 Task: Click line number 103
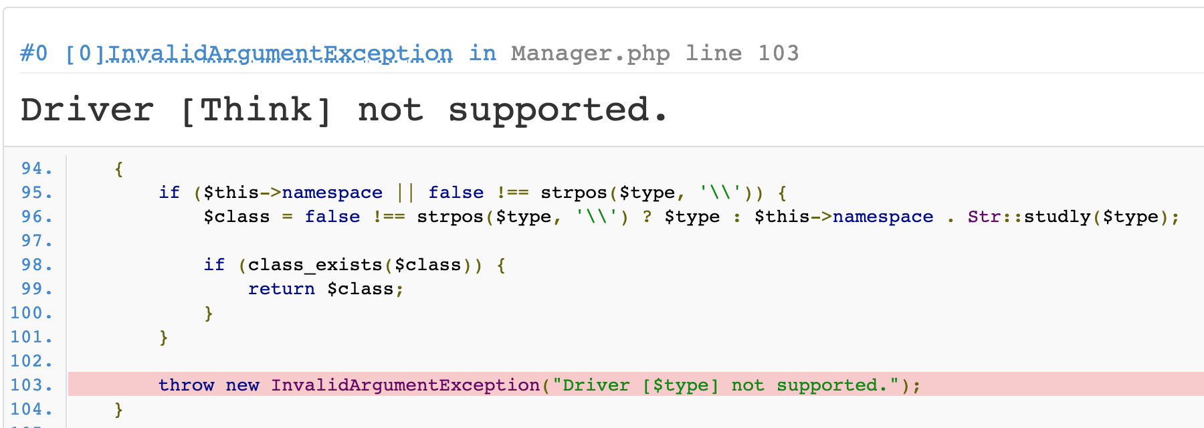31,385
